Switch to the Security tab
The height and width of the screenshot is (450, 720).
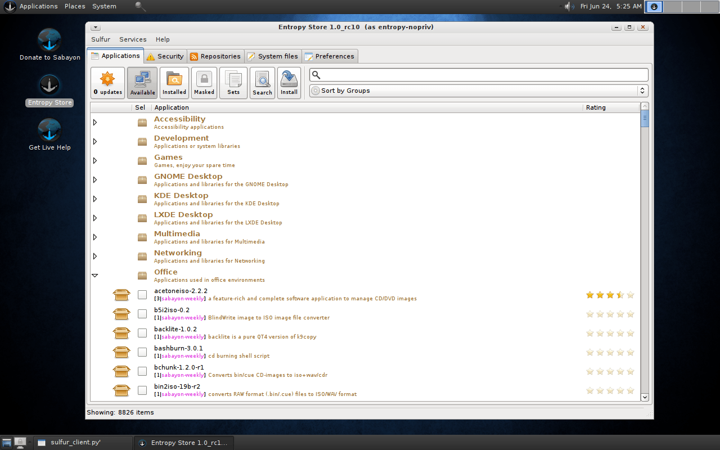pos(165,56)
